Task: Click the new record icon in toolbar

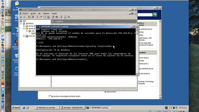Action: 65,17
